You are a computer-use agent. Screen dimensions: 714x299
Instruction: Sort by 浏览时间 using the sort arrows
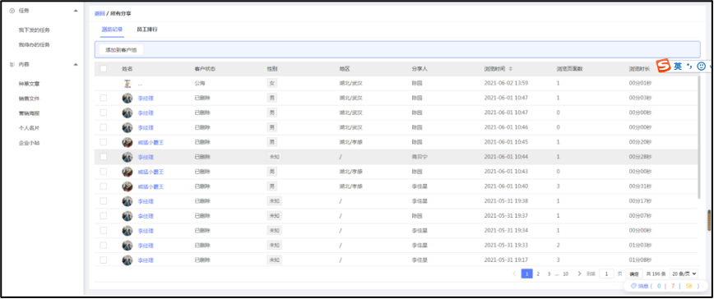click(x=511, y=69)
